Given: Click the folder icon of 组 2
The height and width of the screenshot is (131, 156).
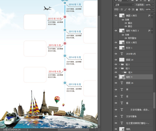Looking at the screenshot, I should [122, 64].
